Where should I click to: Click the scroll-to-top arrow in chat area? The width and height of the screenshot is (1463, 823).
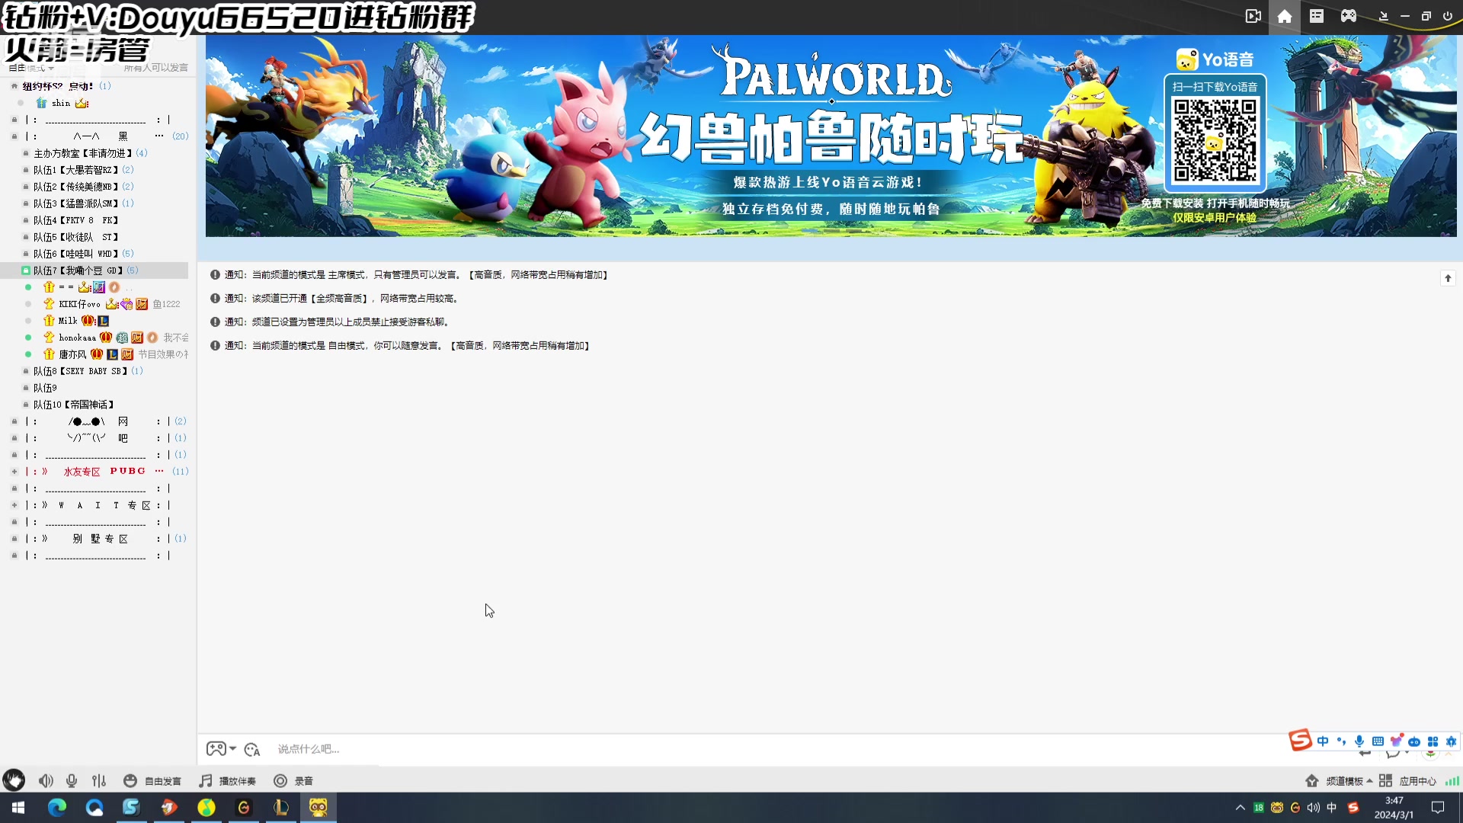pyautogui.click(x=1448, y=278)
